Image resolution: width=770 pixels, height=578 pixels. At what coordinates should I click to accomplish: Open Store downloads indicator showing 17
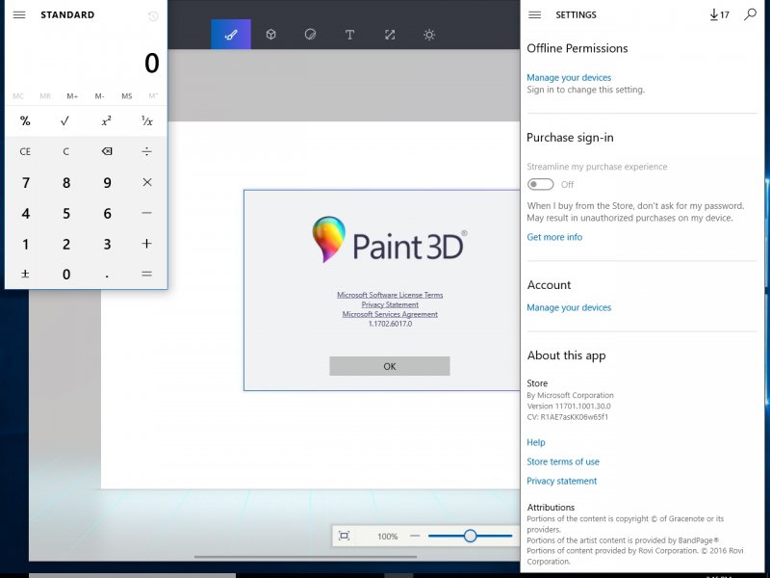[x=719, y=14]
